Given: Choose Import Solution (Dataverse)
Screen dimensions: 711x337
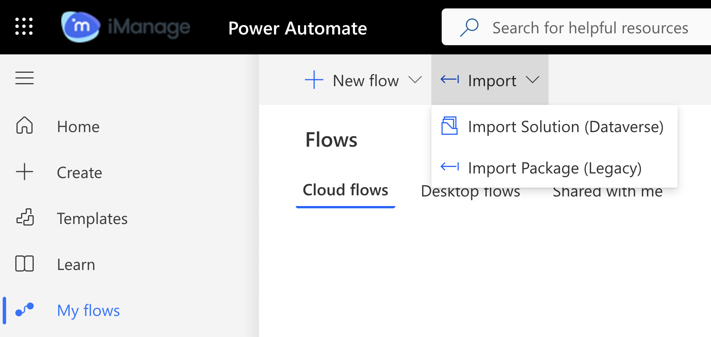Looking at the screenshot, I should coord(566,127).
